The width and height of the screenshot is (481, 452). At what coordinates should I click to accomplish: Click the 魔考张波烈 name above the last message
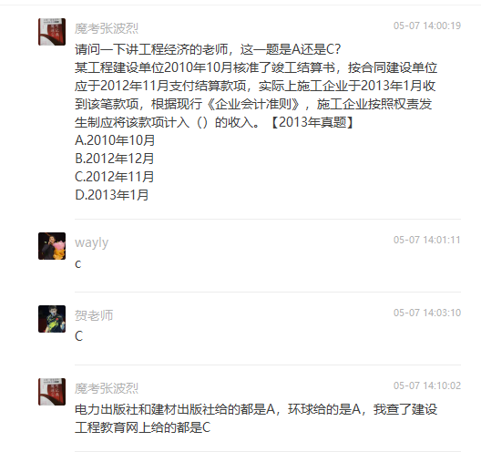click(107, 388)
